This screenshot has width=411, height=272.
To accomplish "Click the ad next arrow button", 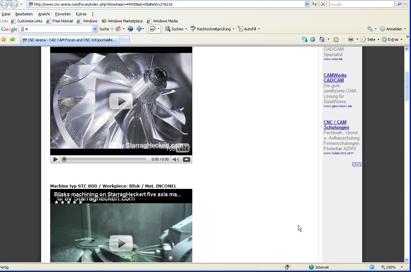I will pyautogui.click(x=359, y=165).
